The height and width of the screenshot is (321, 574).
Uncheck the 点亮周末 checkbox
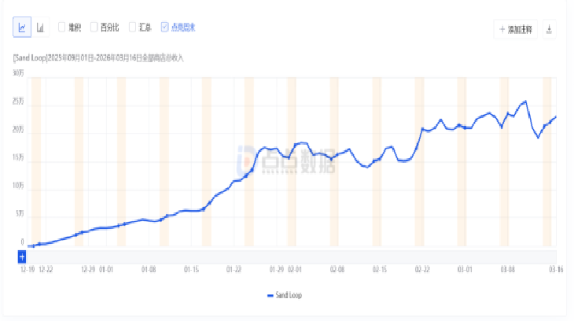[164, 28]
